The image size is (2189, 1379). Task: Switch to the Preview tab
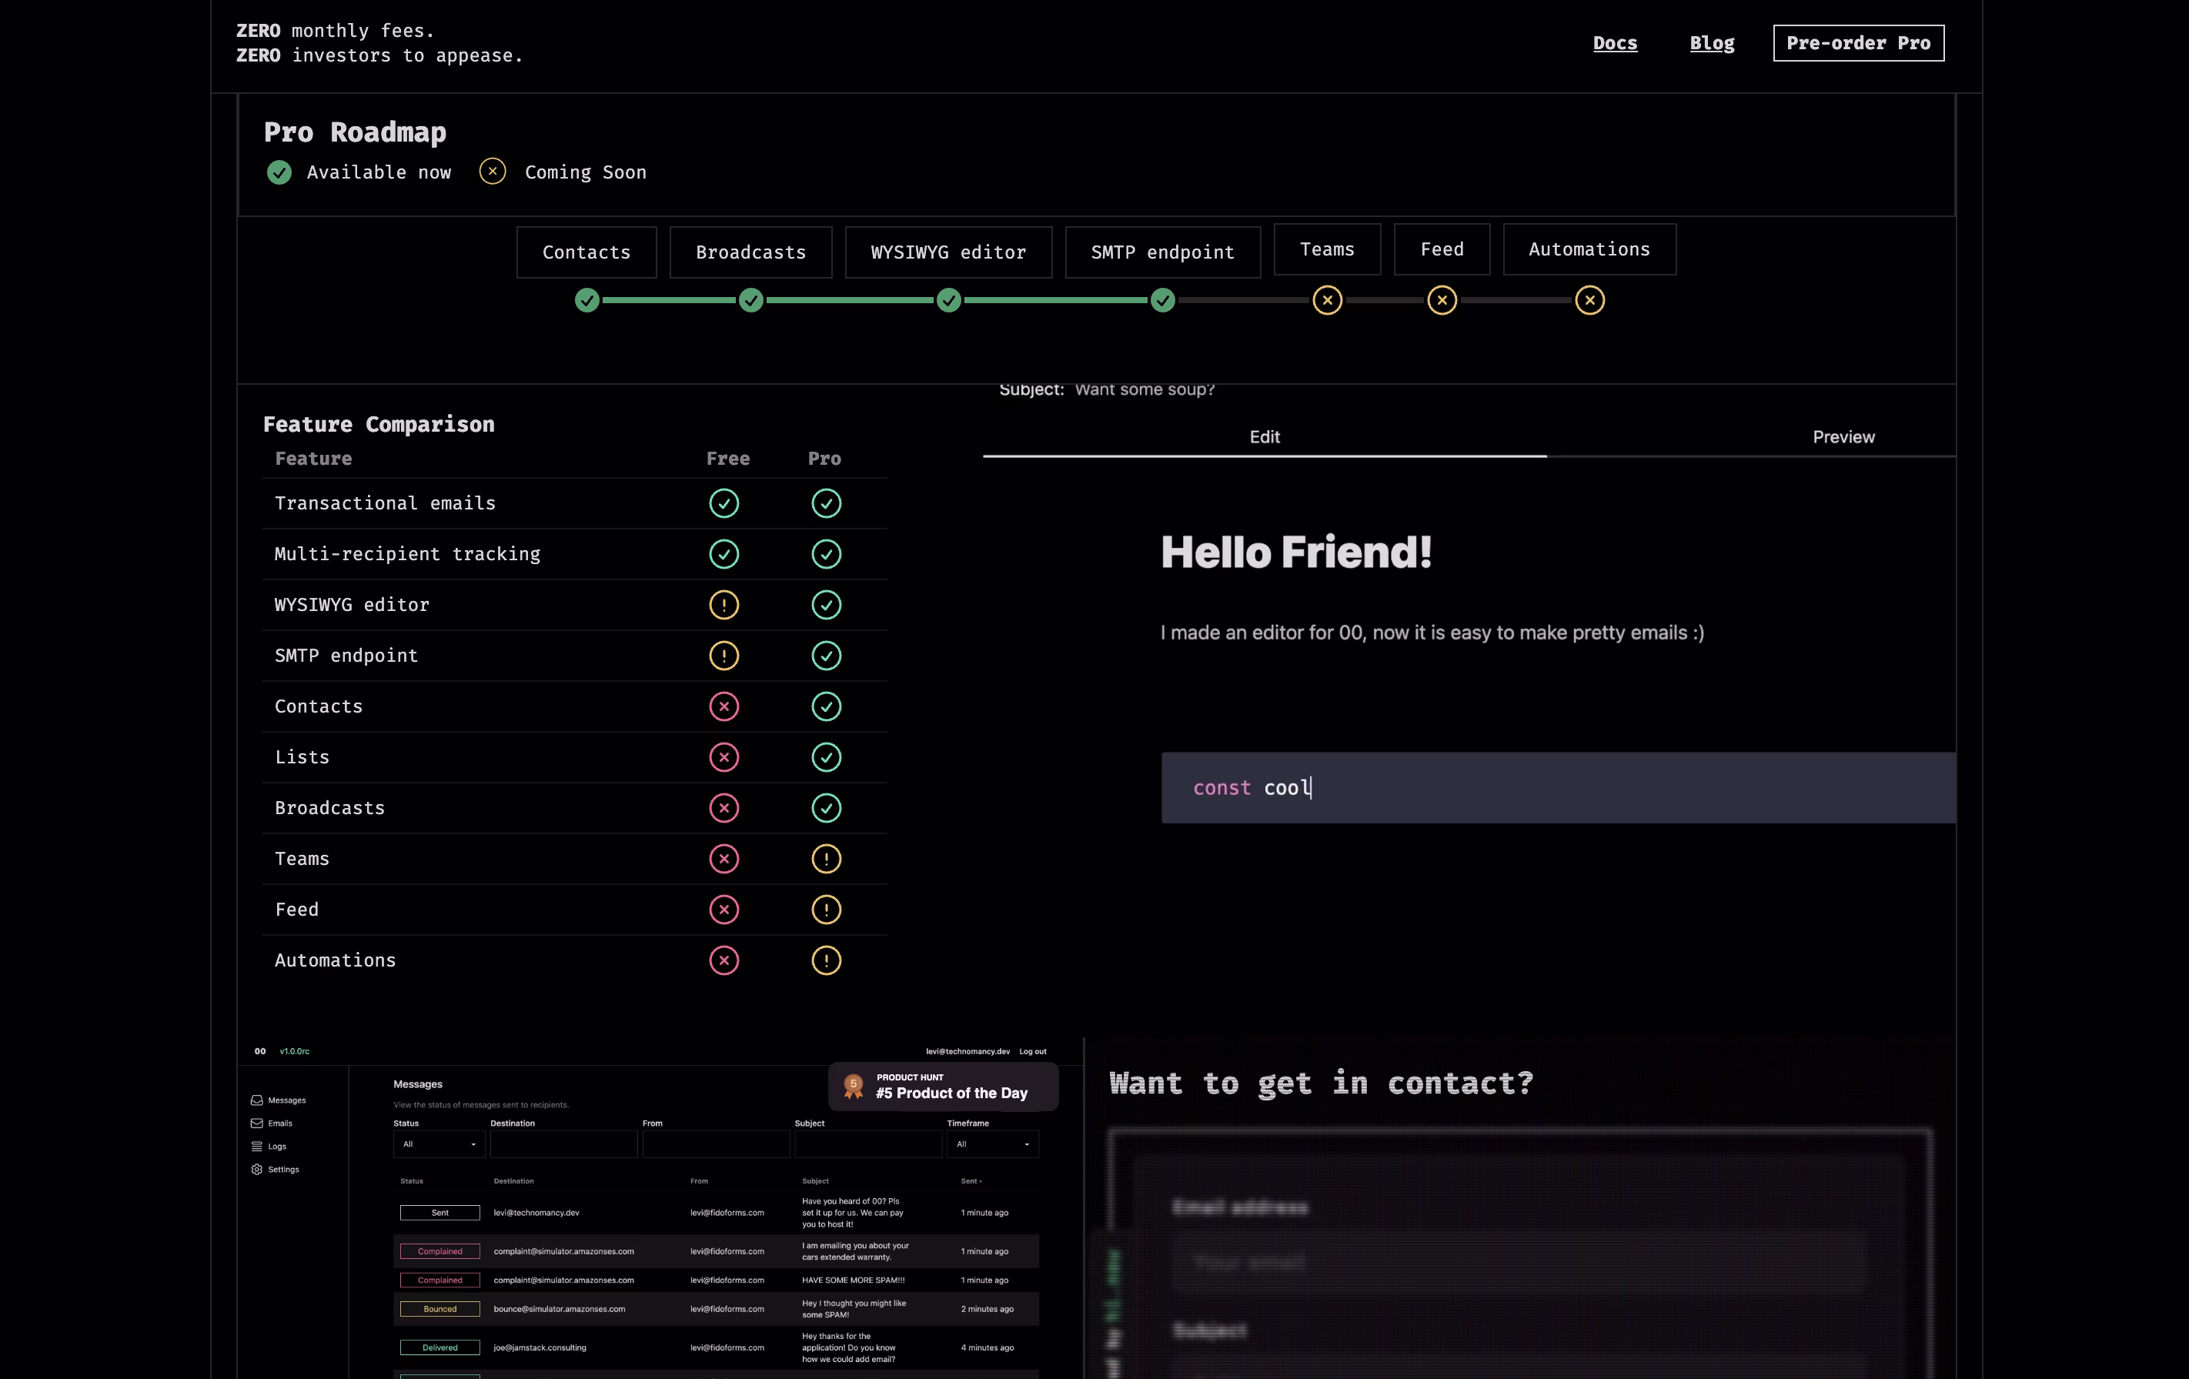coord(1843,436)
